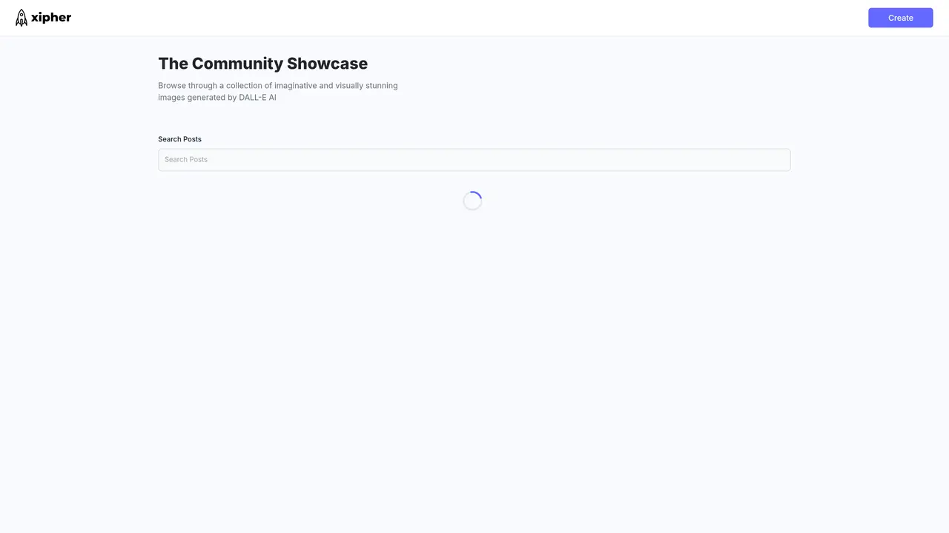
Task: Click the xipher brand name text
Action: (51, 18)
